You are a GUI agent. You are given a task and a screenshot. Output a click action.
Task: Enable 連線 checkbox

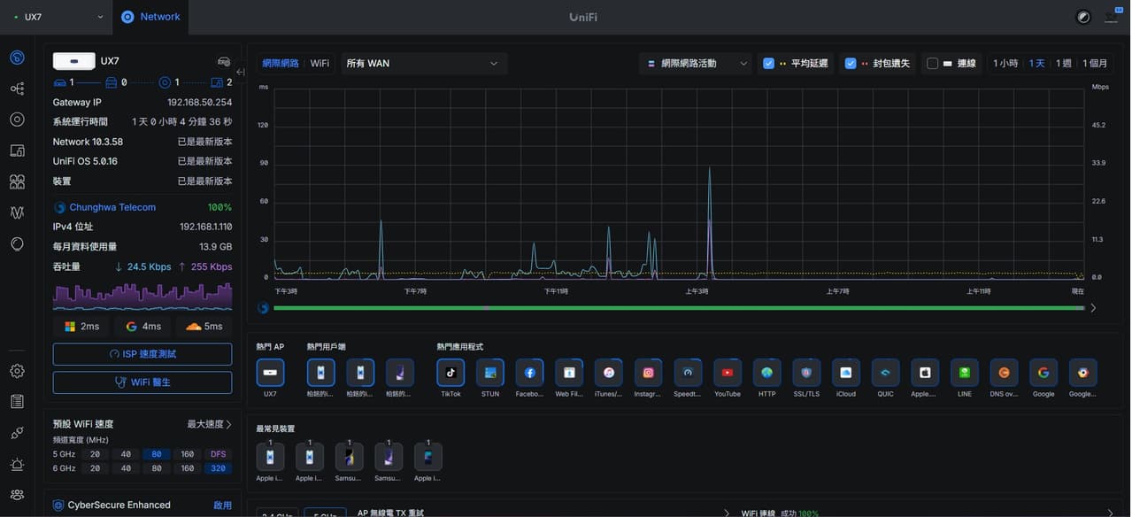tap(932, 64)
